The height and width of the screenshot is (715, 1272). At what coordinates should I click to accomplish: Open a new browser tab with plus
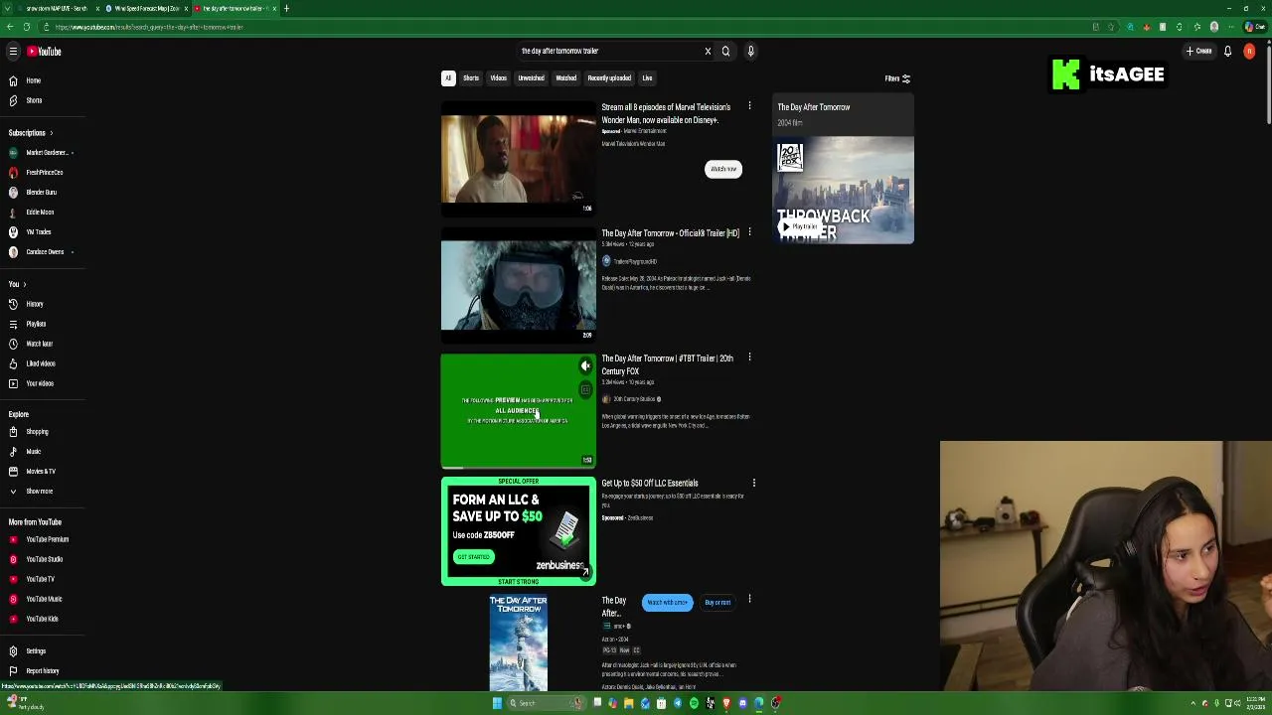click(286, 8)
